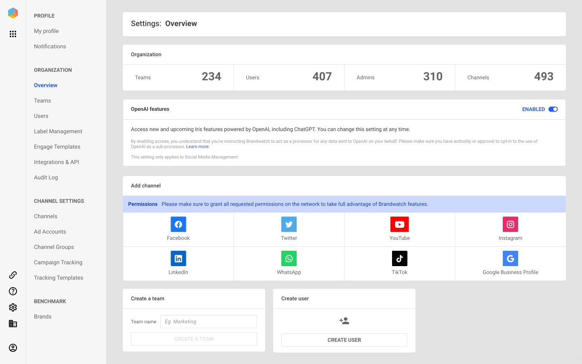Open the Audit Log
The width and height of the screenshot is (582, 364).
click(46, 178)
